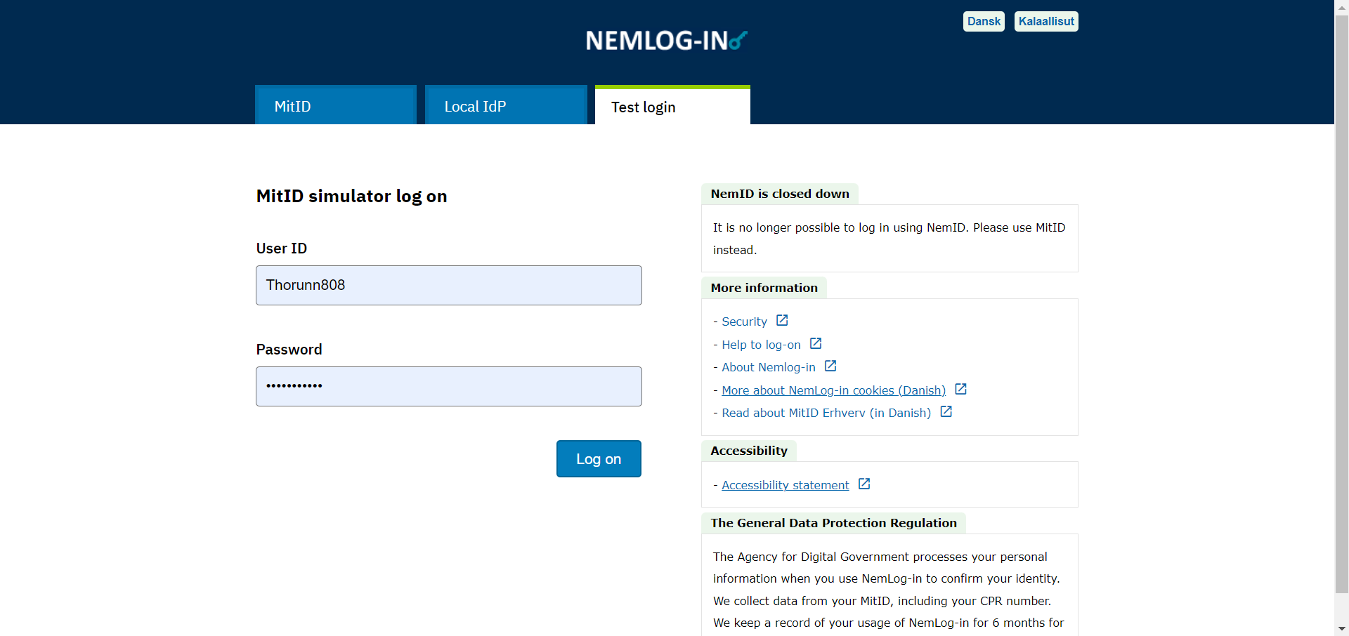Viewport: 1349px width, 636px height.
Task: Click the external link icon beside Help to log-on
Action: point(816,344)
